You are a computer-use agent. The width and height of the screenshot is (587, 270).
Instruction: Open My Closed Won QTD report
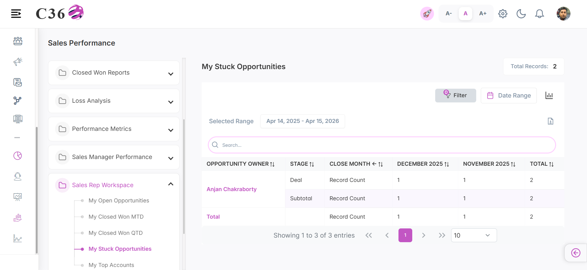click(x=116, y=233)
